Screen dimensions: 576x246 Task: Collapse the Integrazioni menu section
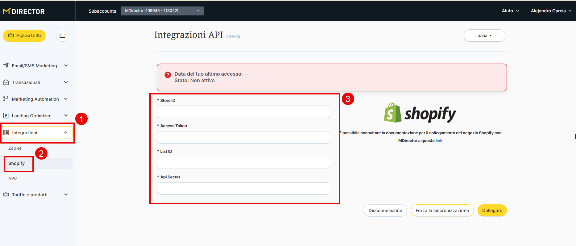click(65, 133)
